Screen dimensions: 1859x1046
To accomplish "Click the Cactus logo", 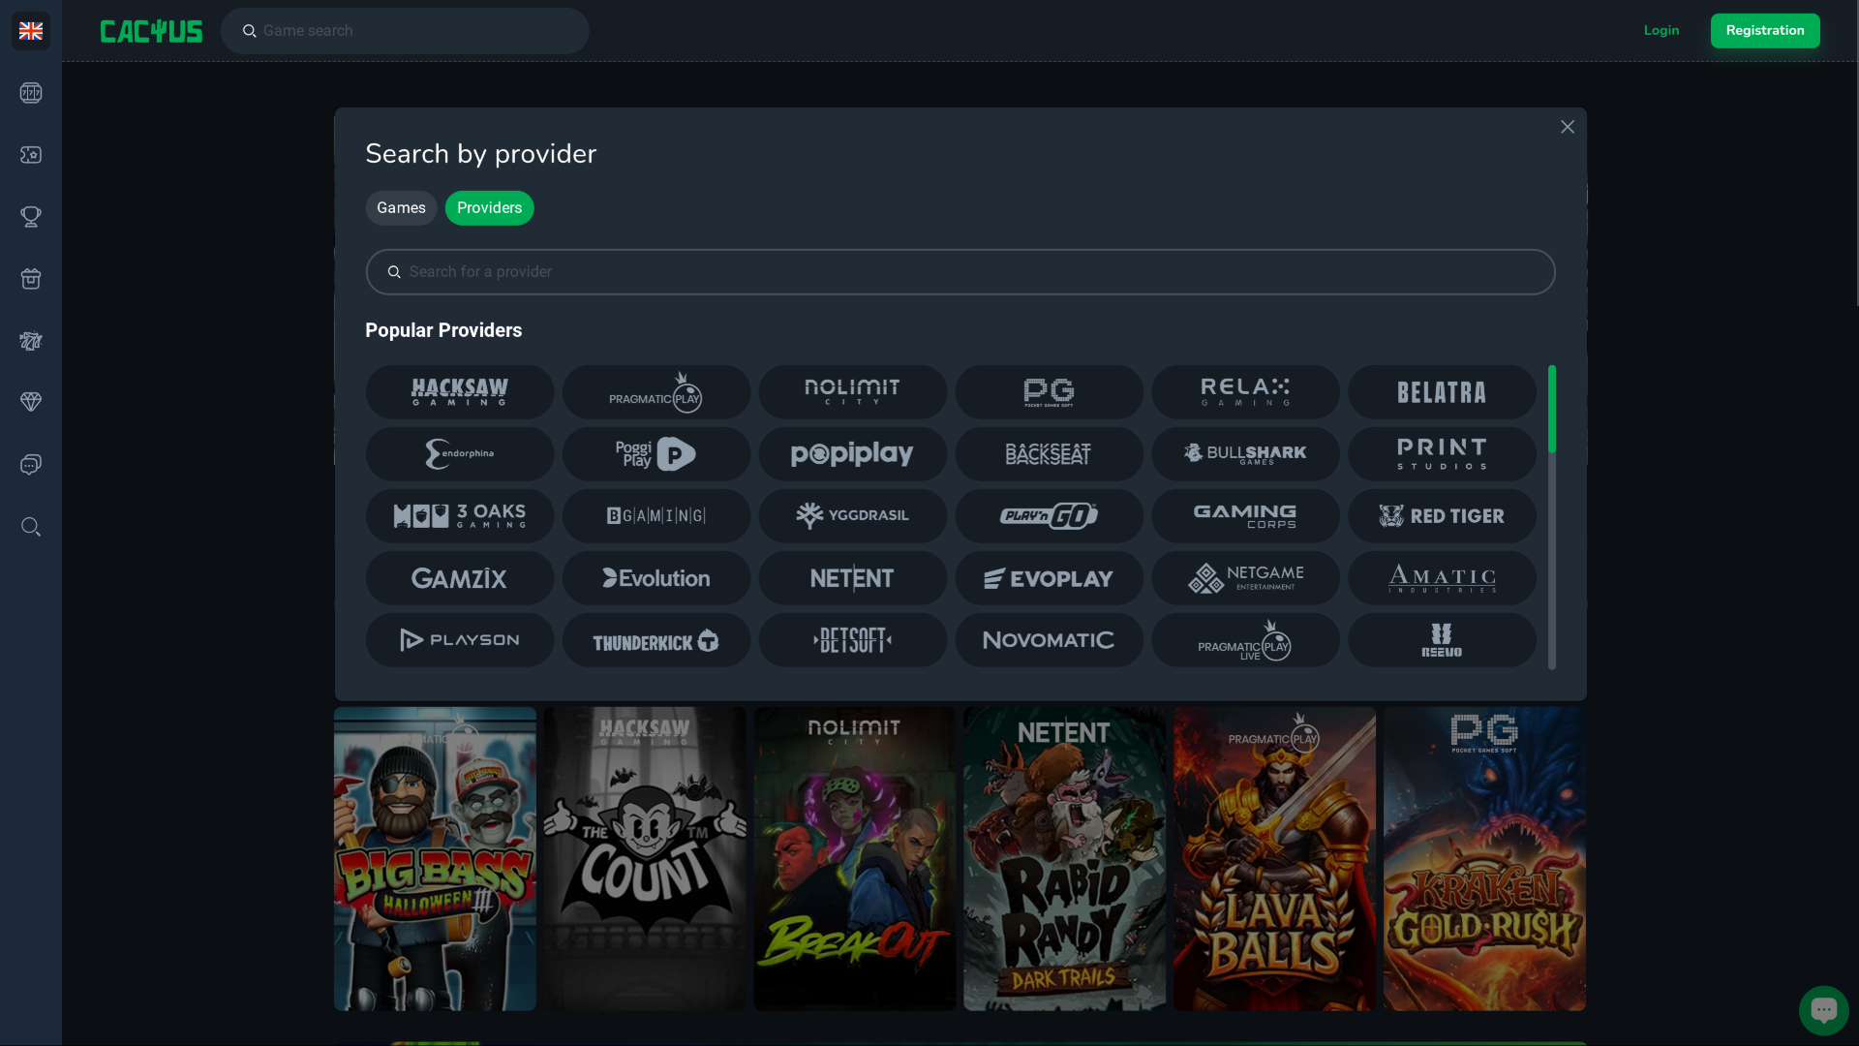I will coord(151,31).
